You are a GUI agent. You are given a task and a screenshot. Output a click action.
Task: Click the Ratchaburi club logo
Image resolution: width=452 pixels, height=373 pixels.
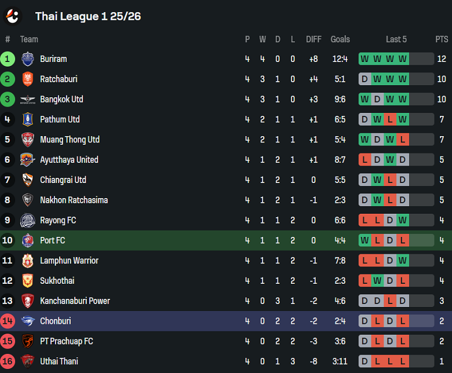click(x=28, y=79)
